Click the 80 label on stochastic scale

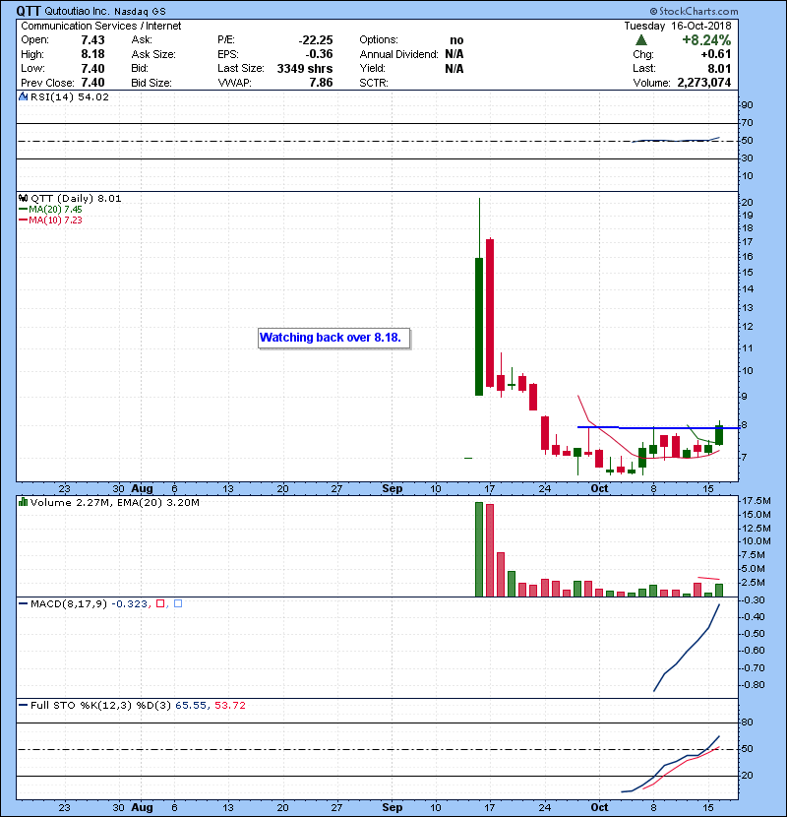click(748, 723)
